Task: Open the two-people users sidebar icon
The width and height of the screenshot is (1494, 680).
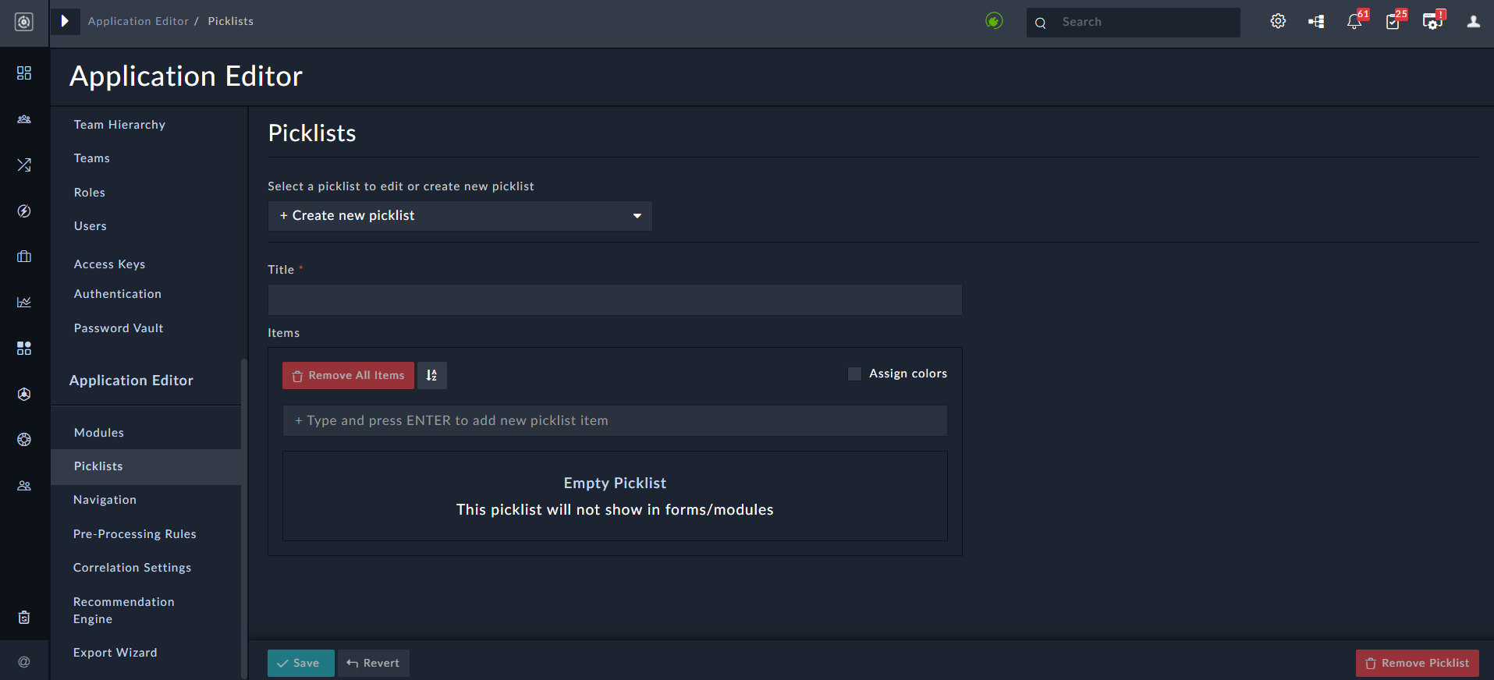Action: coord(24,486)
